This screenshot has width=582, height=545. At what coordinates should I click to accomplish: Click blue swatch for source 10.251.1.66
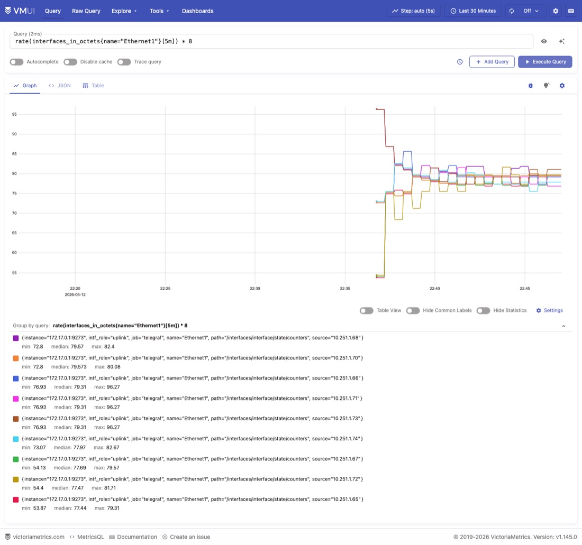[15, 378]
